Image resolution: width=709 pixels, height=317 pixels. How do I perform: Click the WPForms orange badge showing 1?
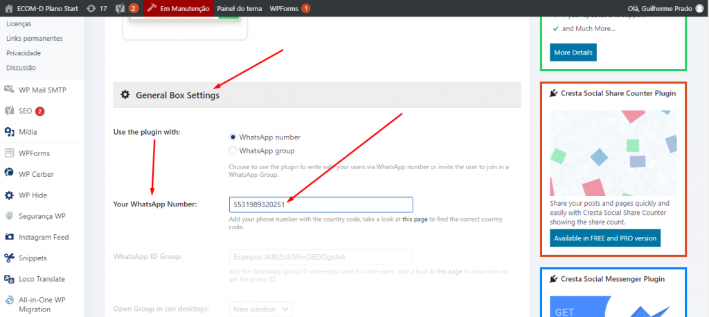(305, 8)
